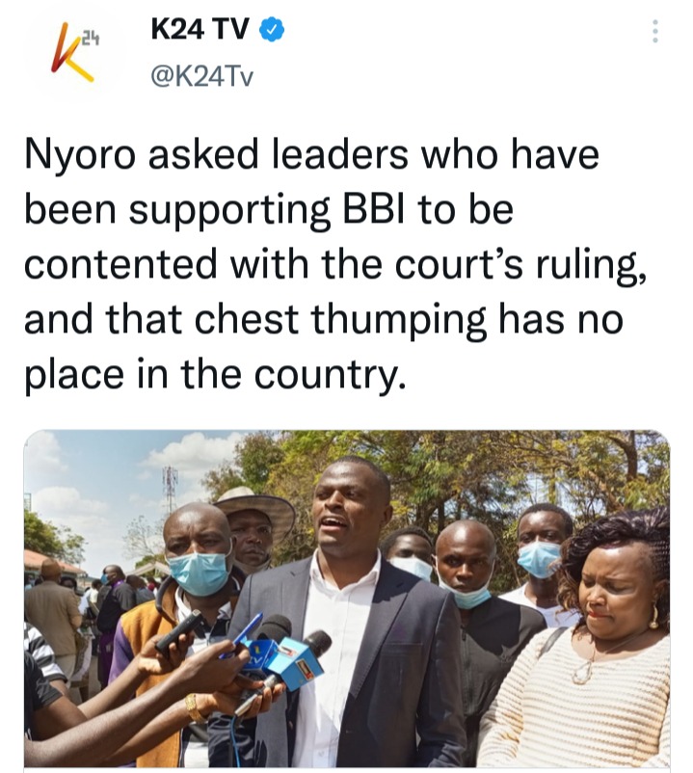693x773 pixels.
Task: Click the blue verified badge
Action: [x=272, y=30]
